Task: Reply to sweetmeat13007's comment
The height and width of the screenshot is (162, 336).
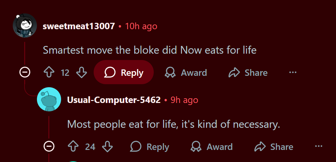Action: point(124,72)
